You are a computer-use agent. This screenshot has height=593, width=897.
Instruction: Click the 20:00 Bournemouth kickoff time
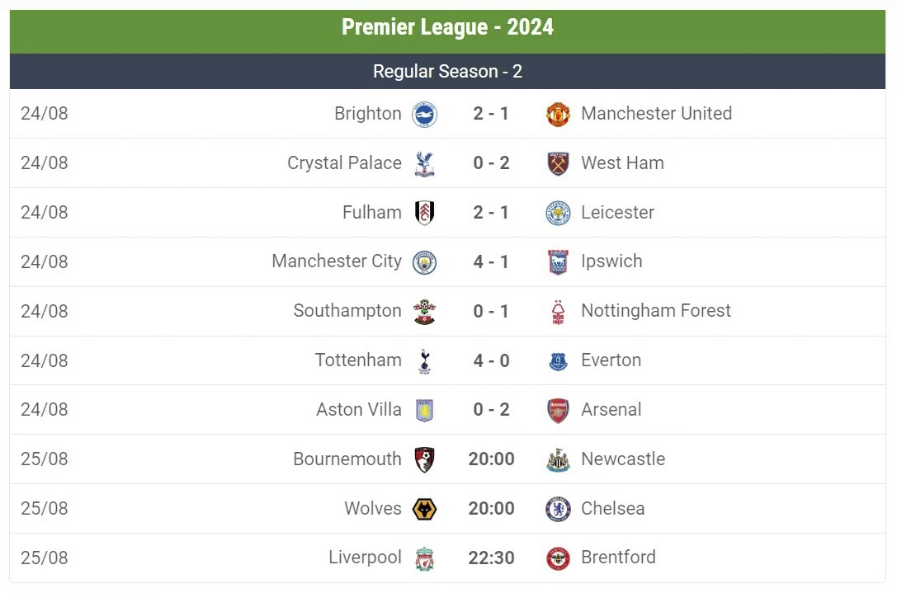[491, 459]
